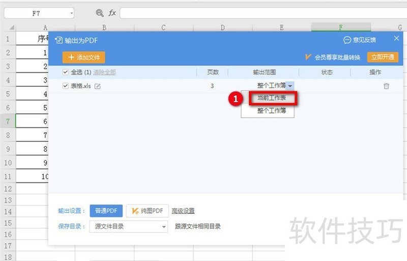The image size is (407, 261).
Task: Delete 表格.xls with the trash icon
Action: tap(386, 86)
